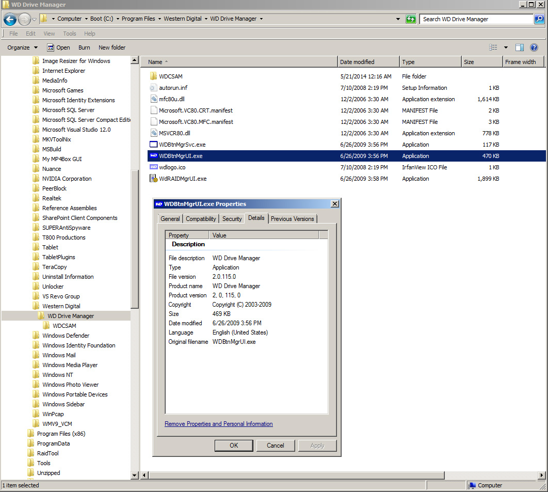This screenshot has width=548, height=492.
Task: Select Microsoft Visual Studio 12.0 folder
Action: click(76, 130)
